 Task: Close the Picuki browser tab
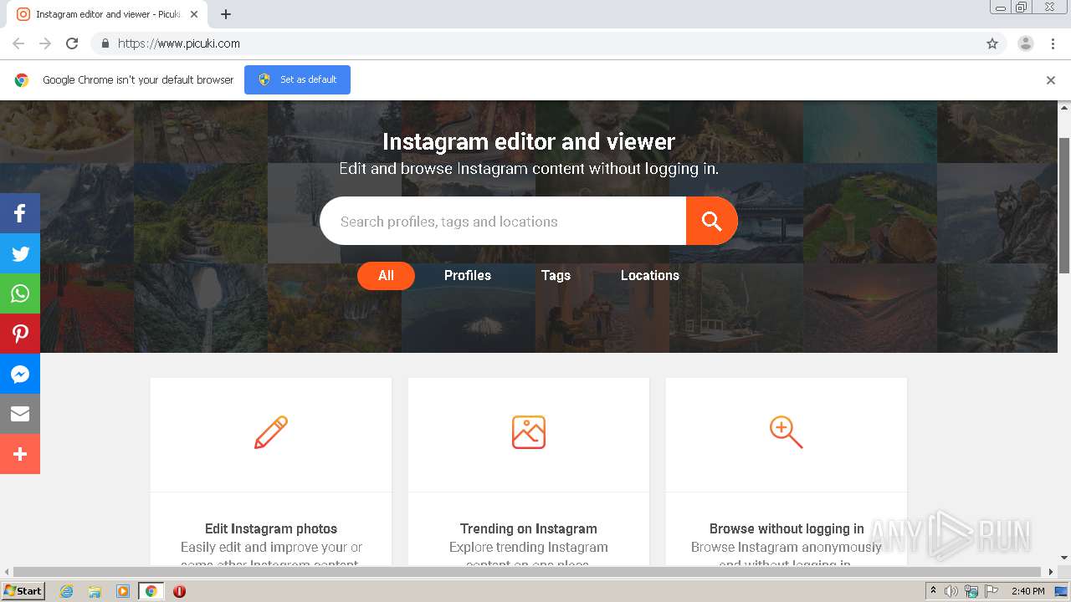[x=194, y=14]
